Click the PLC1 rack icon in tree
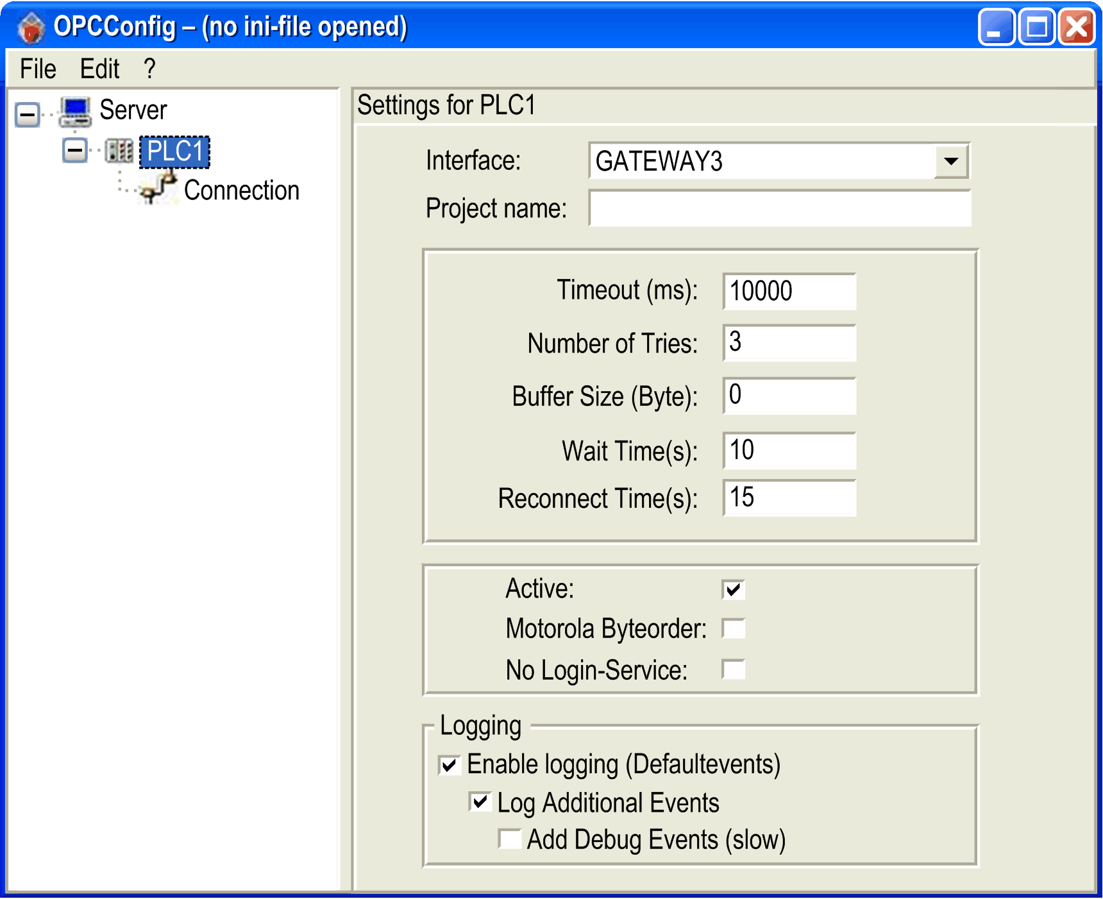The width and height of the screenshot is (1103, 899). (119, 151)
